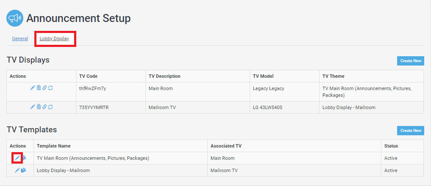This screenshot has height=186, width=431.
Task: Edit the Main Room TV display
Action: point(33,88)
